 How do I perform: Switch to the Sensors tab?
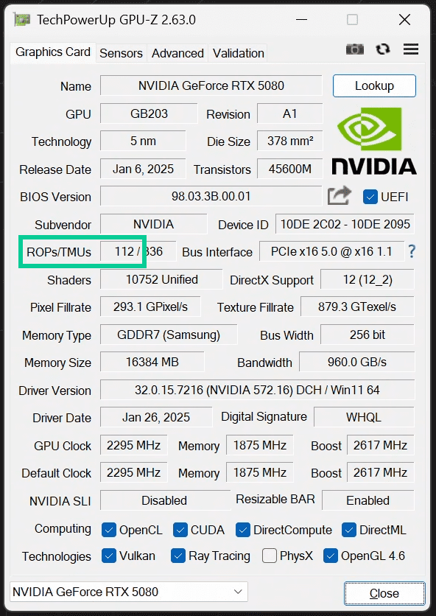(x=120, y=53)
